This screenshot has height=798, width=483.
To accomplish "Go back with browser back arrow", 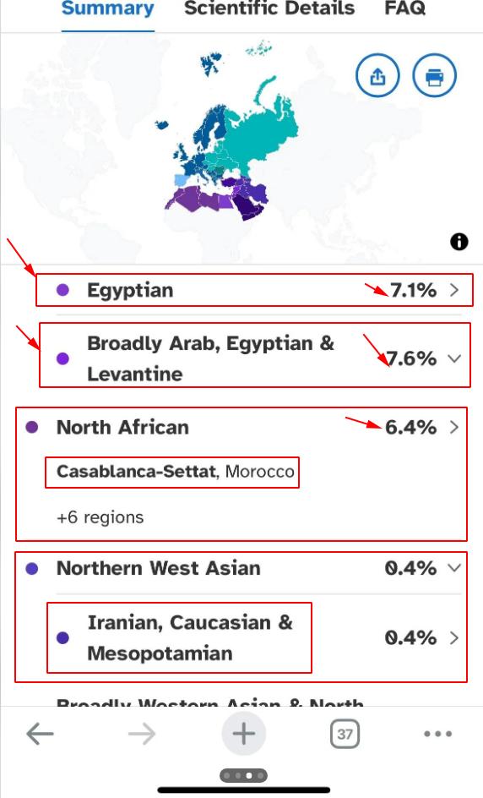I will point(40,734).
